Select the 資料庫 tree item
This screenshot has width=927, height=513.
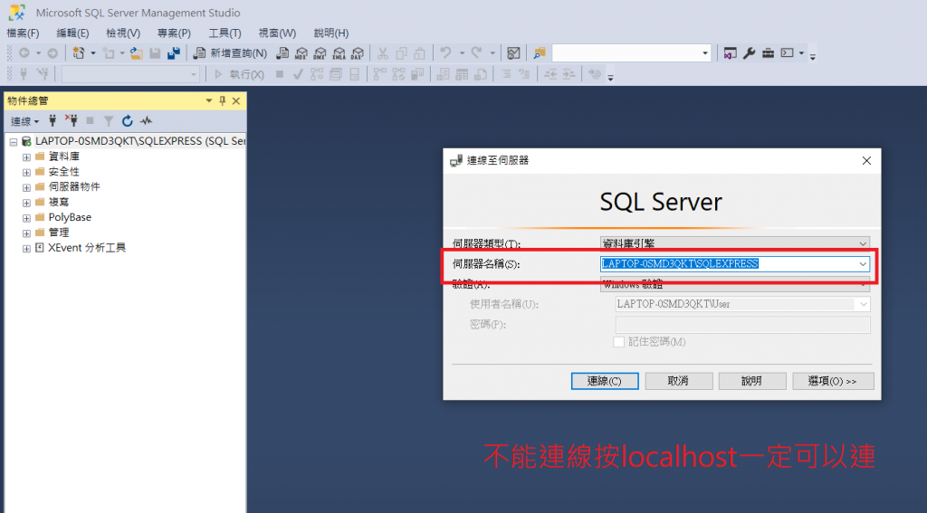(x=64, y=157)
